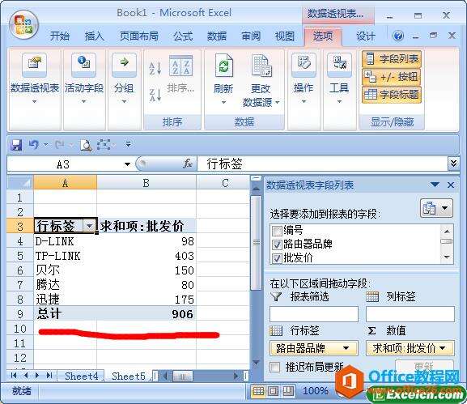Go to the first sheet tab arrow
The height and width of the screenshot is (404, 467).
pos(14,376)
